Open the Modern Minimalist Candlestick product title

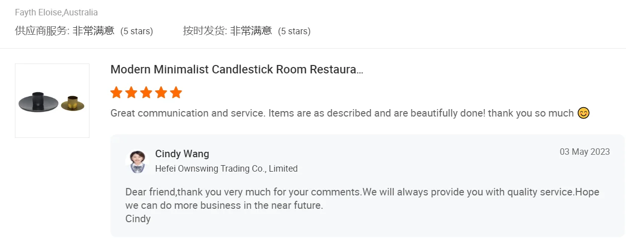coord(237,69)
